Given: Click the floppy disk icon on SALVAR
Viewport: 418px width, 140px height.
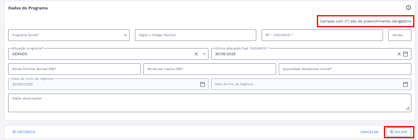Looking at the screenshot, I should 391,132.
